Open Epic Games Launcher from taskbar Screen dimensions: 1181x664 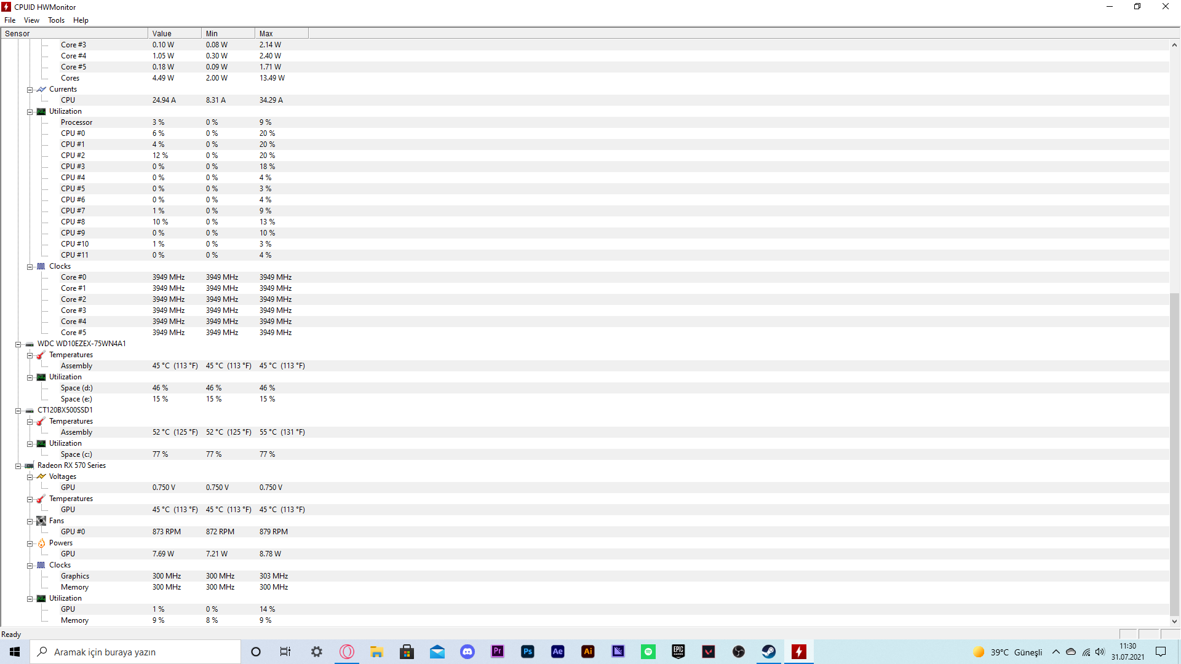tap(678, 652)
